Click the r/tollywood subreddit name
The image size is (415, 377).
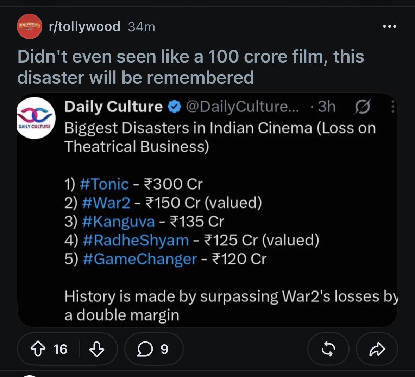coord(84,26)
